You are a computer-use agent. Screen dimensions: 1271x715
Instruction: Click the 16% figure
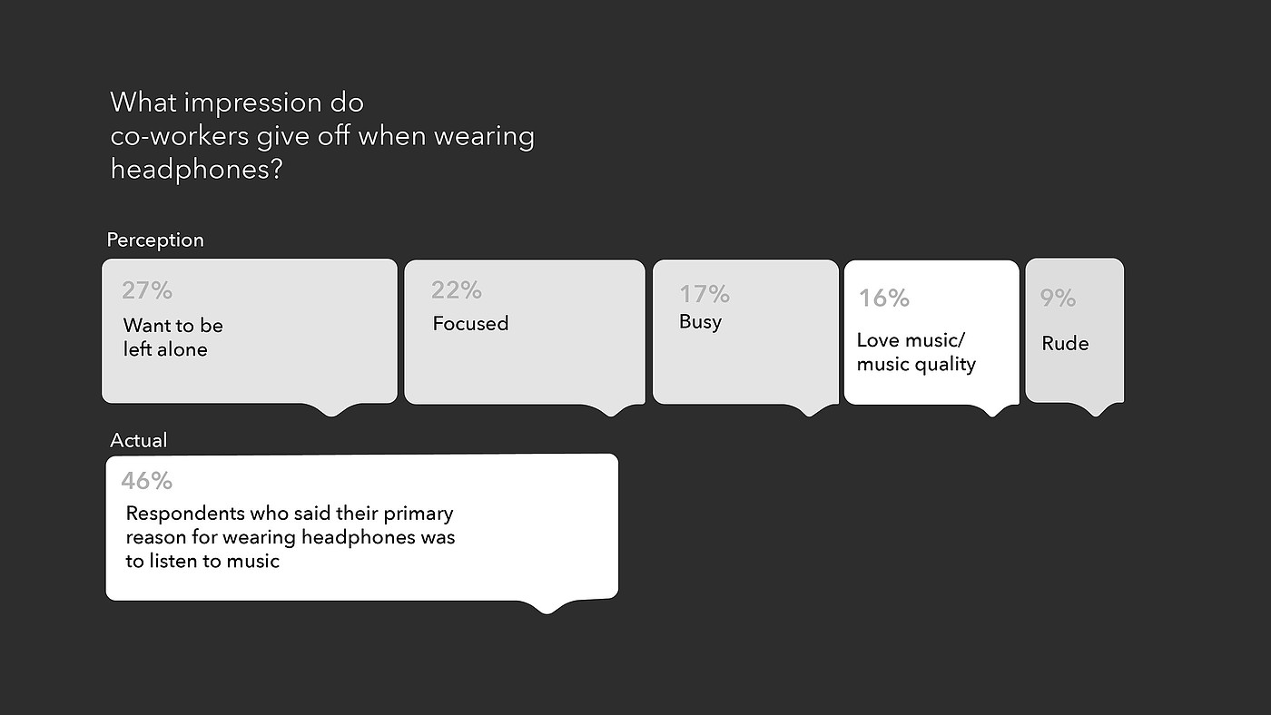[x=884, y=298]
